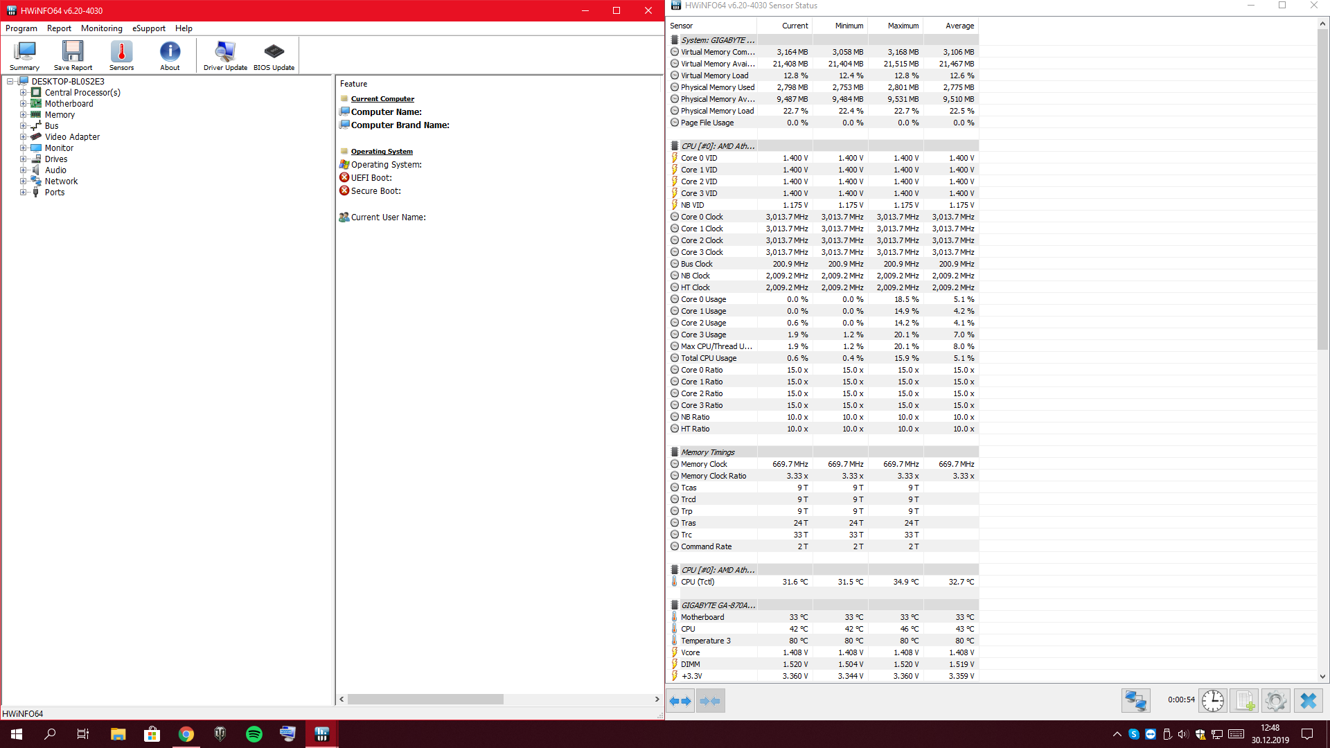Expand the Motherboard tree node
The height and width of the screenshot is (748, 1330).
(23, 104)
